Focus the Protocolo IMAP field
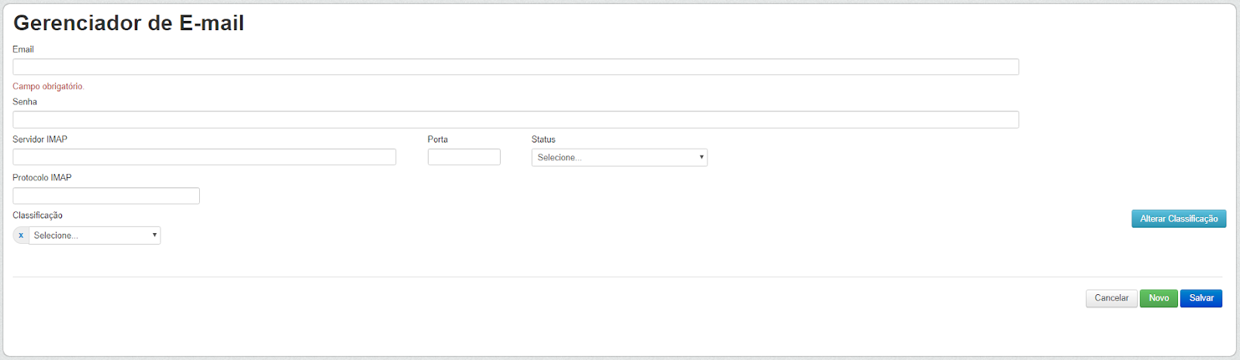This screenshot has height=360, width=1240. tap(106, 196)
